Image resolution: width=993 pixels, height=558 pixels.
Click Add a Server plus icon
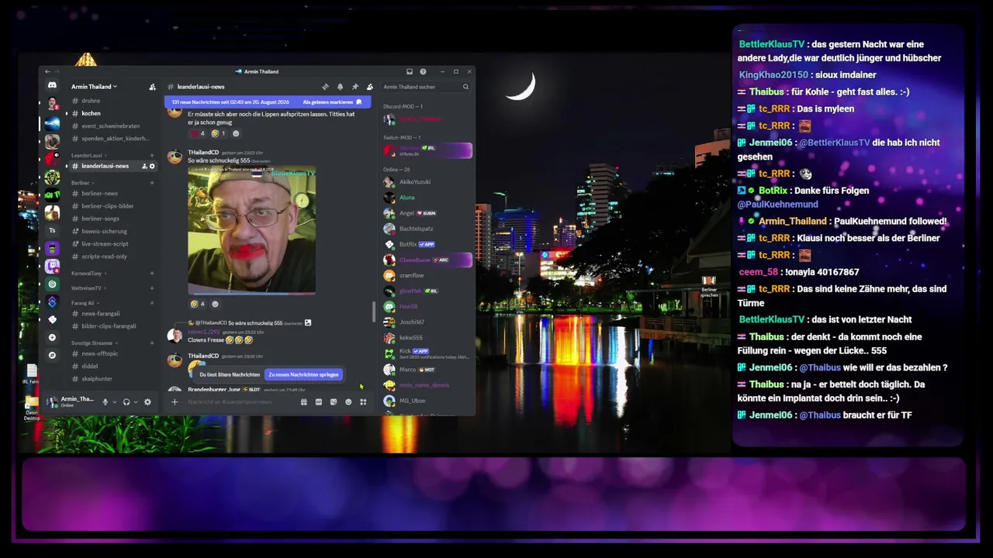[x=52, y=337]
